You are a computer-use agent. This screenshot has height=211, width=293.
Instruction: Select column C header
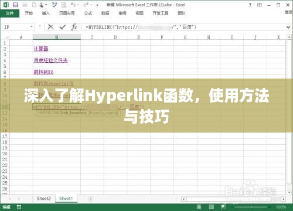click(x=92, y=37)
